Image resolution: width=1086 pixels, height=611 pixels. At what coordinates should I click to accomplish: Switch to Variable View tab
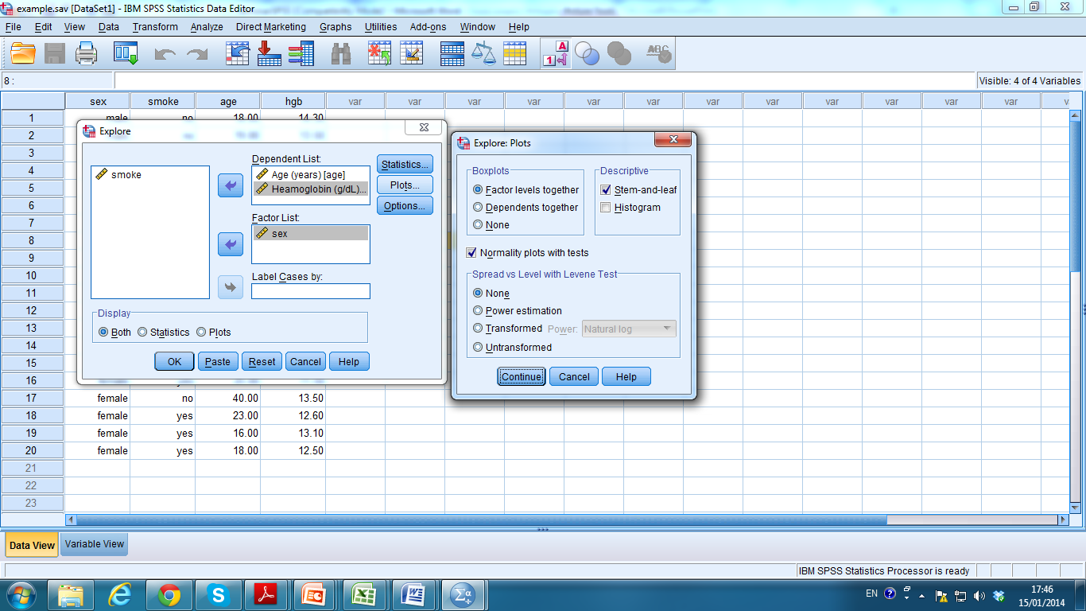click(x=95, y=544)
